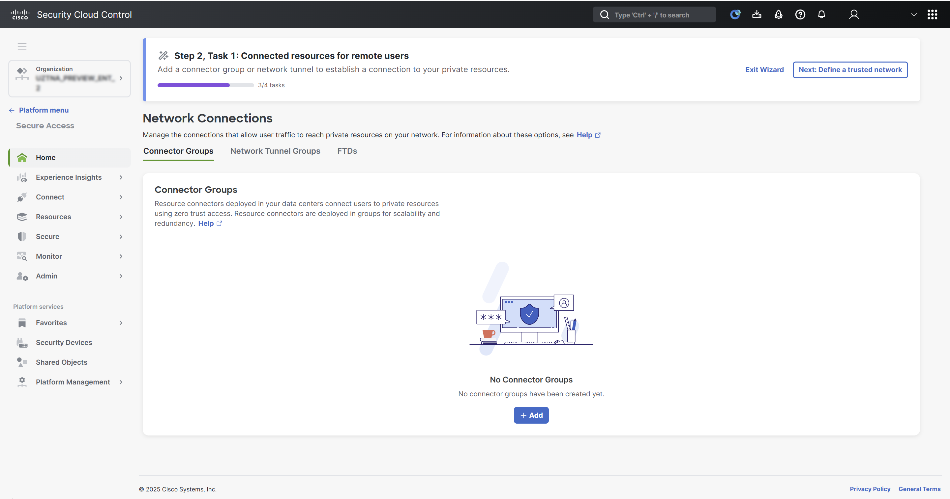Click the Shared Objects icon
Viewport: 950px width, 499px height.
point(22,362)
